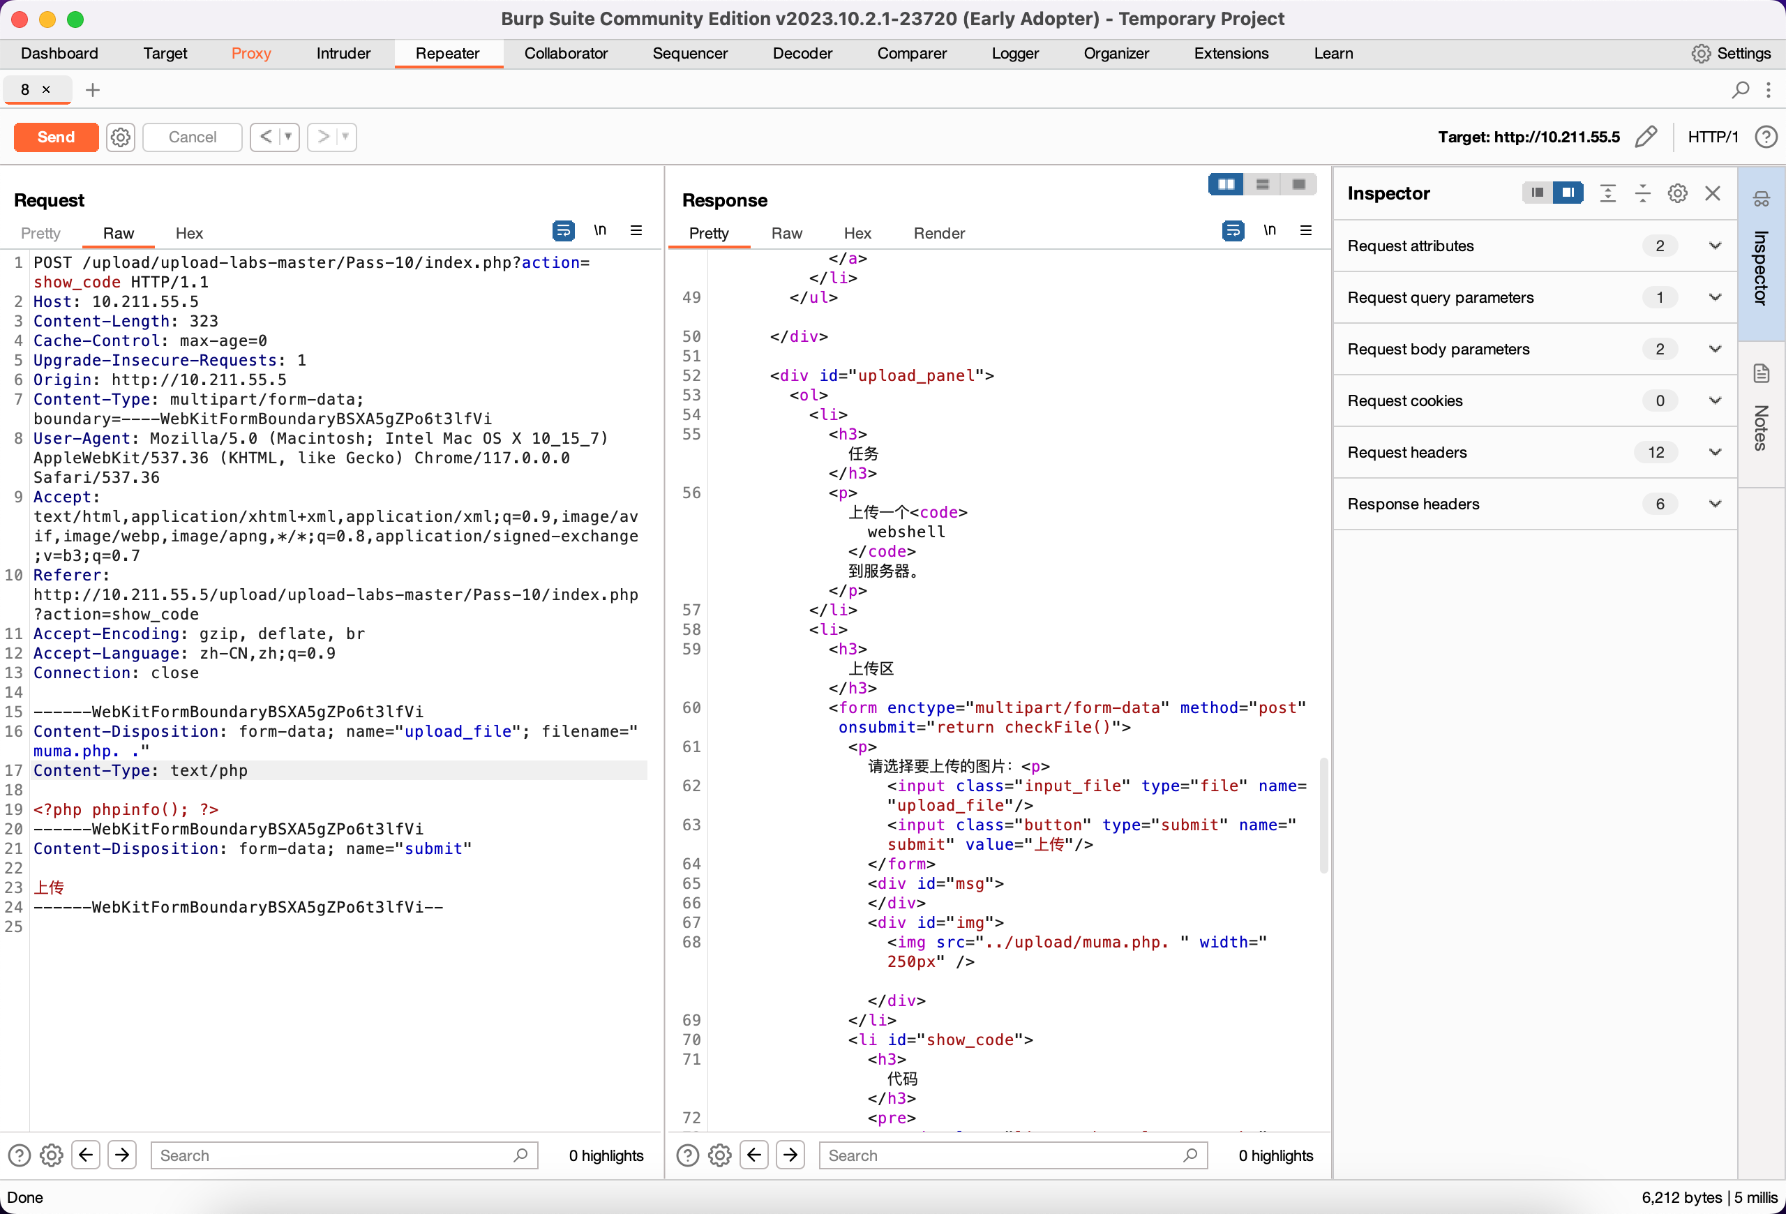1786x1214 pixels.
Task: Toggle Request non-printable characters \n button
Action: tap(599, 230)
